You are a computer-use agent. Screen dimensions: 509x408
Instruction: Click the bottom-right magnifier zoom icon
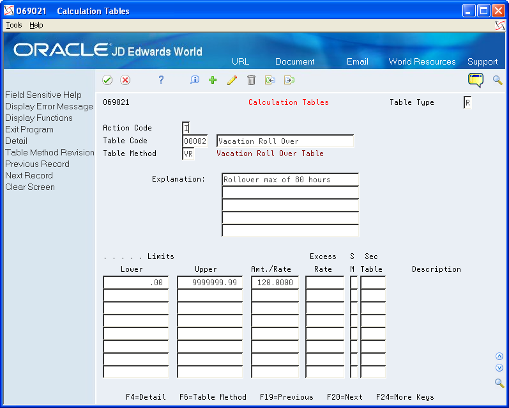coord(499,383)
